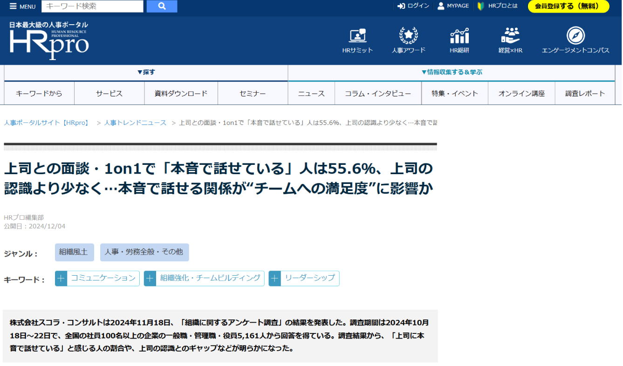Select the セミナー navigation tab
Screen dimensions: 623x366
(253, 94)
